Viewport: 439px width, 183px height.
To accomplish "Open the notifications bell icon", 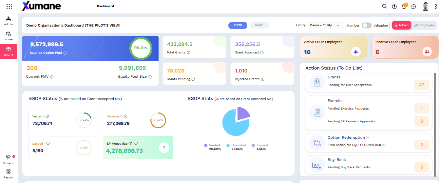I will (x=404, y=7).
